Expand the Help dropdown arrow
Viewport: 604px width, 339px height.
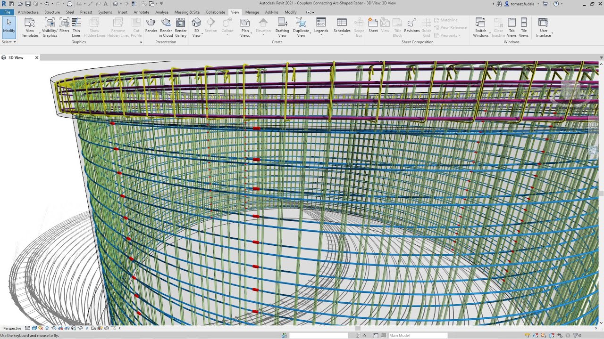click(562, 4)
